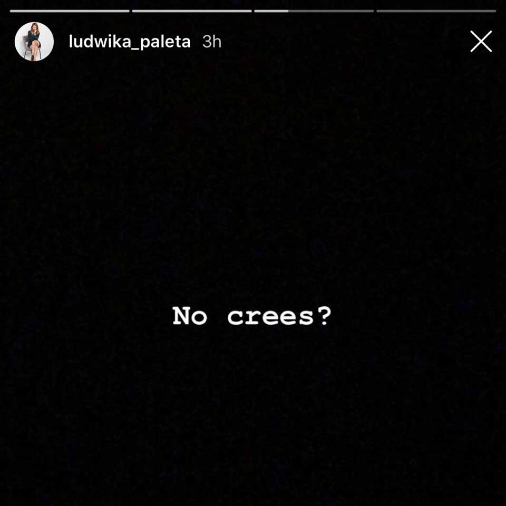Open ludwika_paleta's profile picture avatar

click(34, 41)
